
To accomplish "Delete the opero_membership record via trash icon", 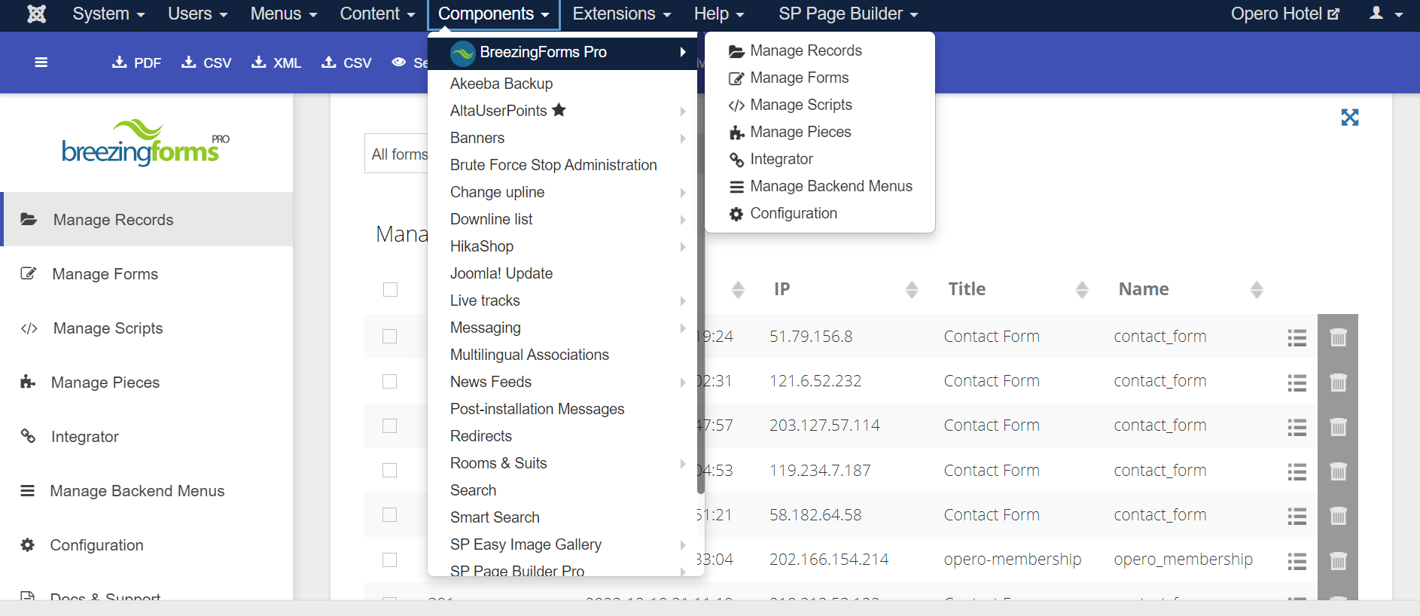I will click(1338, 560).
